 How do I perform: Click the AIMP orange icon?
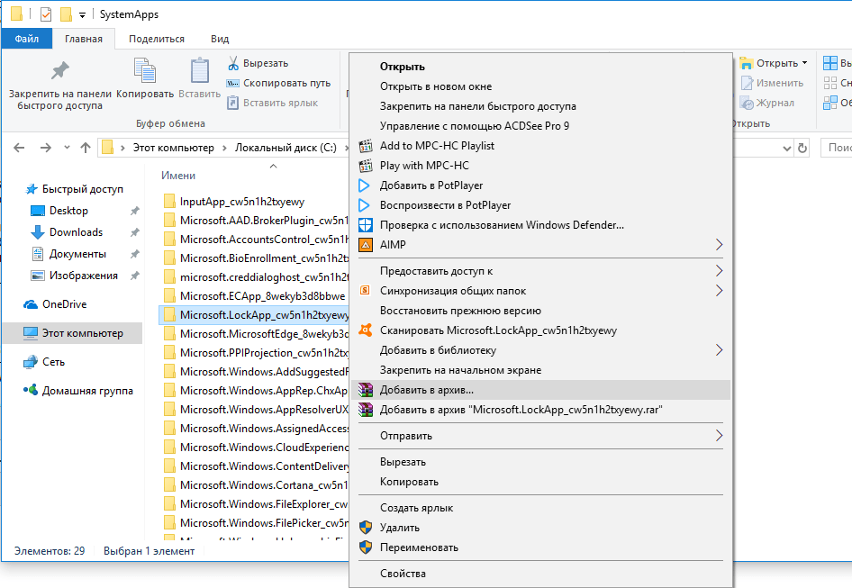pyautogui.click(x=366, y=245)
